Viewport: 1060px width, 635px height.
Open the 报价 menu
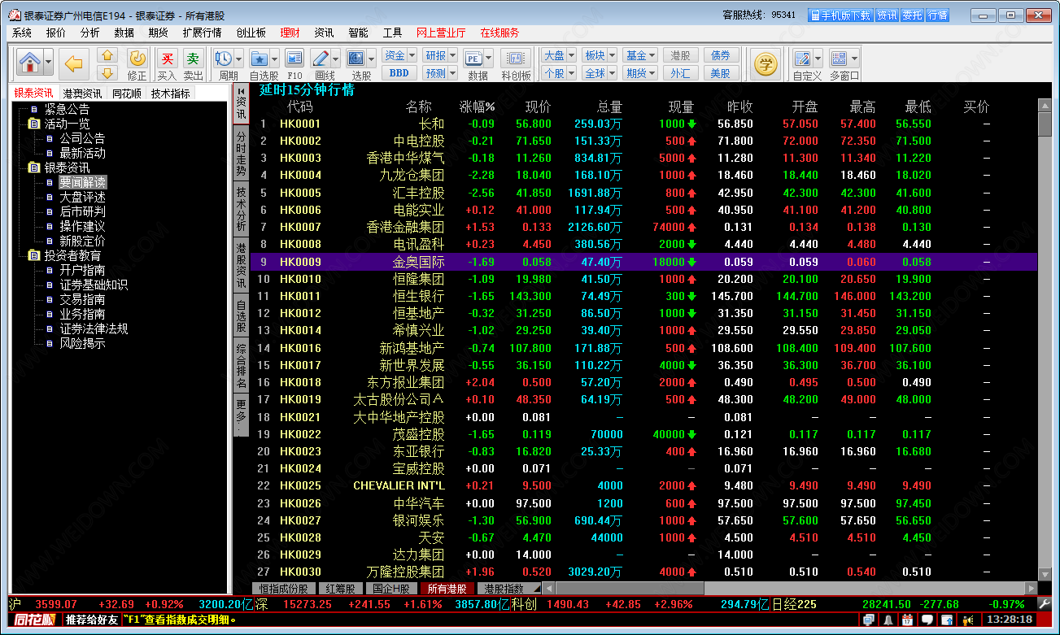[56, 33]
